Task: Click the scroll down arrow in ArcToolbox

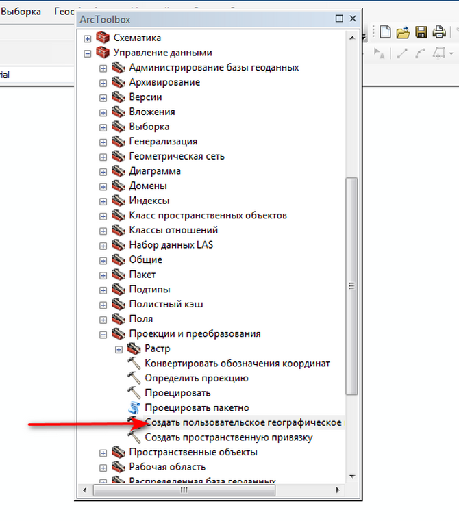Action: [x=352, y=476]
